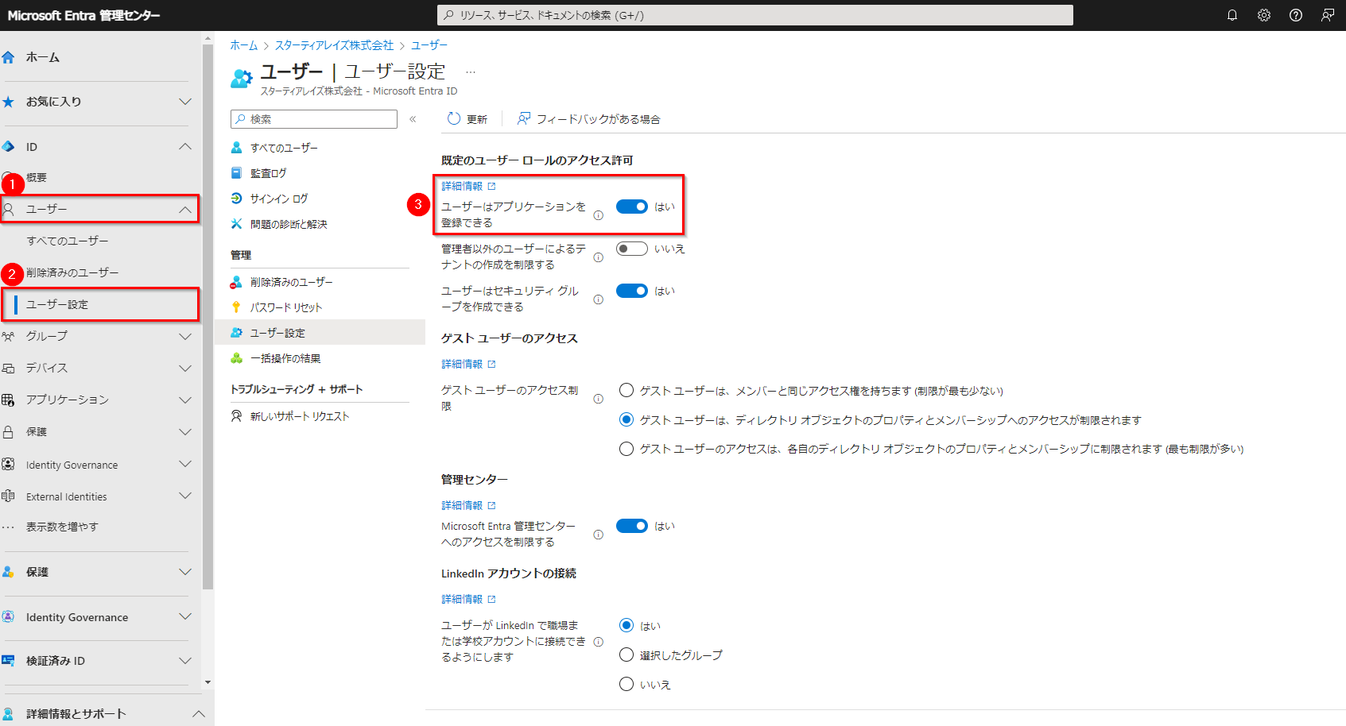
Task: Click the ellipsis next to page title
Action: pos(471,72)
